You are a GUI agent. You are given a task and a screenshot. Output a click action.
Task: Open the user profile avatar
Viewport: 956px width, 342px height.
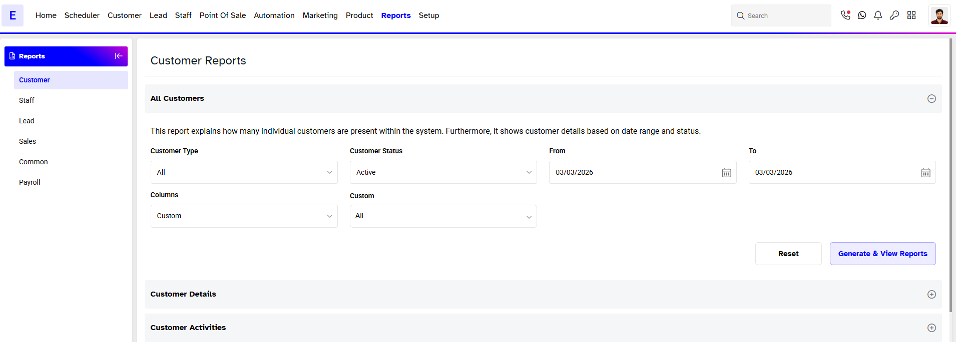pos(939,15)
